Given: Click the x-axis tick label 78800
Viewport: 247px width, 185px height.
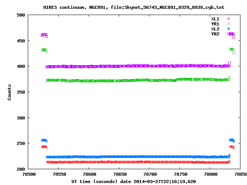Looking at the screenshot, I should click(x=211, y=174).
